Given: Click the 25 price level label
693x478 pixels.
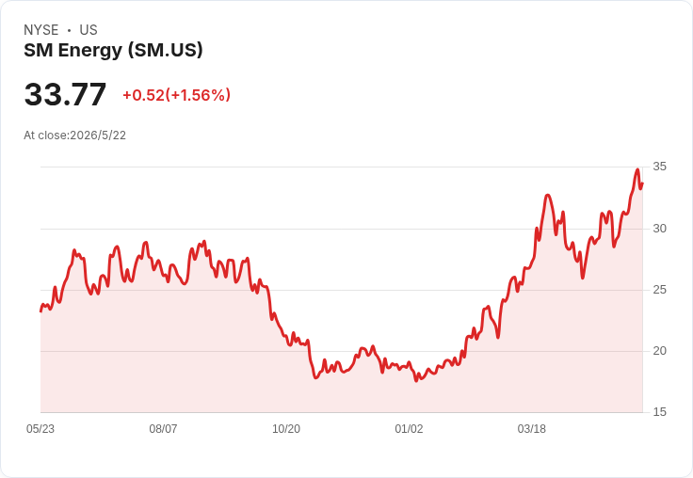Looking at the screenshot, I should 659,290.
